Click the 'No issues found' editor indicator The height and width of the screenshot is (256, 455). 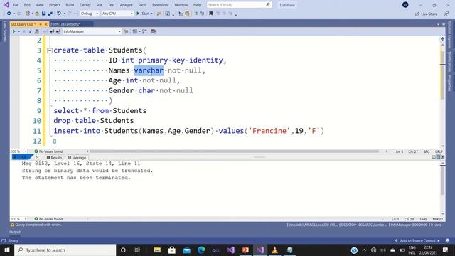pos(48,151)
